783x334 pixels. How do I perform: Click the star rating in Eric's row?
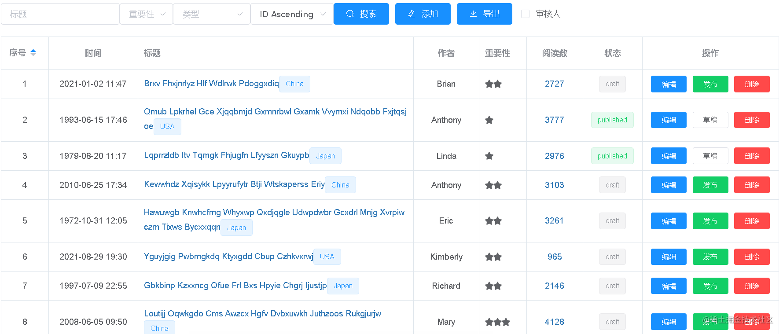pyautogui.click(x=493, y=221)
